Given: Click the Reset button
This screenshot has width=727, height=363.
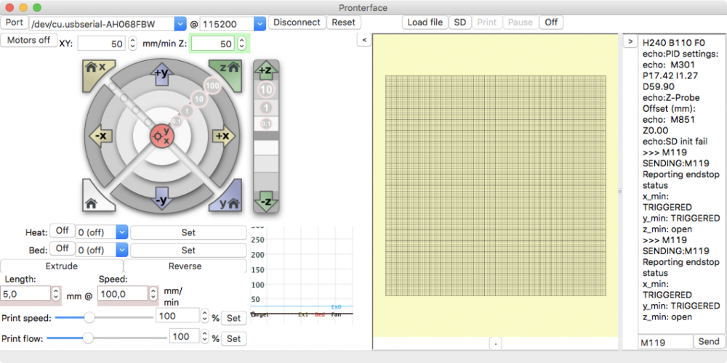Looking at the screenshot, I should (x=344, y=23).
